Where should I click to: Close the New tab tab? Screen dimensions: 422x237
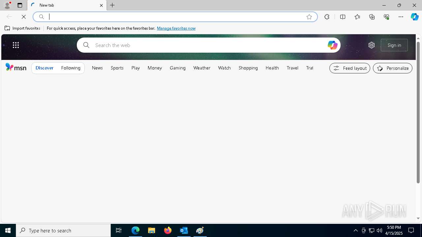click(101, 5)
